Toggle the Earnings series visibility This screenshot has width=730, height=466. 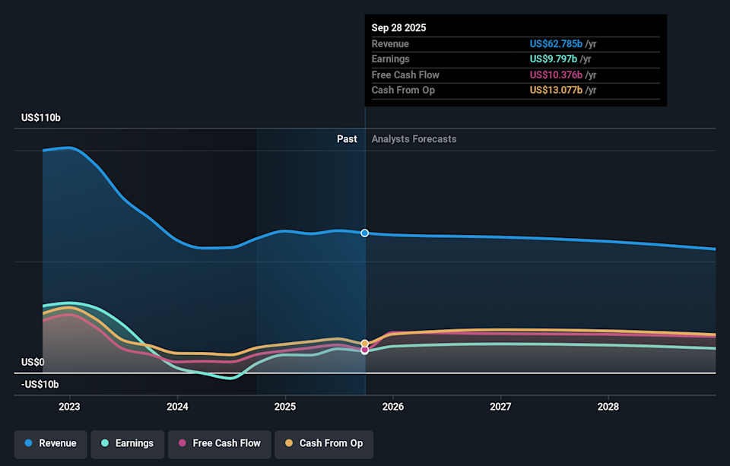point(127,443)
